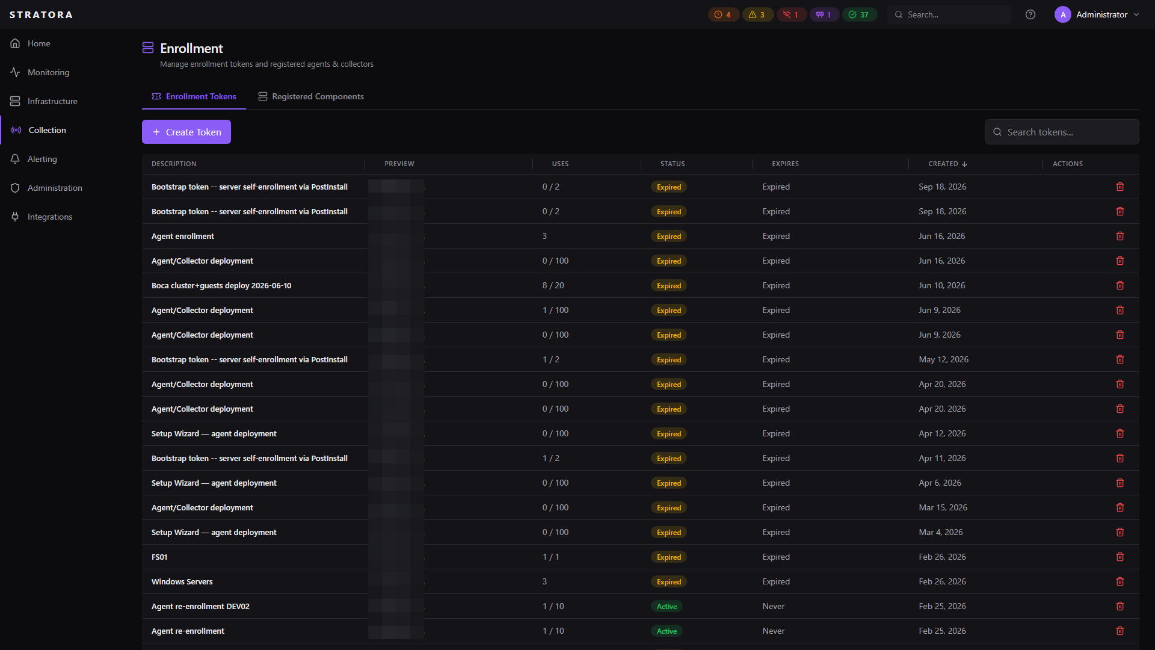1155x650 pixels.
Task: Click the Windows Servers token description
Action: click(x=182, y=581)
